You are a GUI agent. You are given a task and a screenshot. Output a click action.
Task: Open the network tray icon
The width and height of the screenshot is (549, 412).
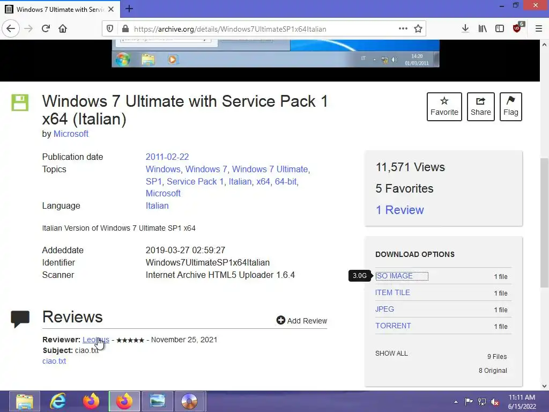click(482, 401)
